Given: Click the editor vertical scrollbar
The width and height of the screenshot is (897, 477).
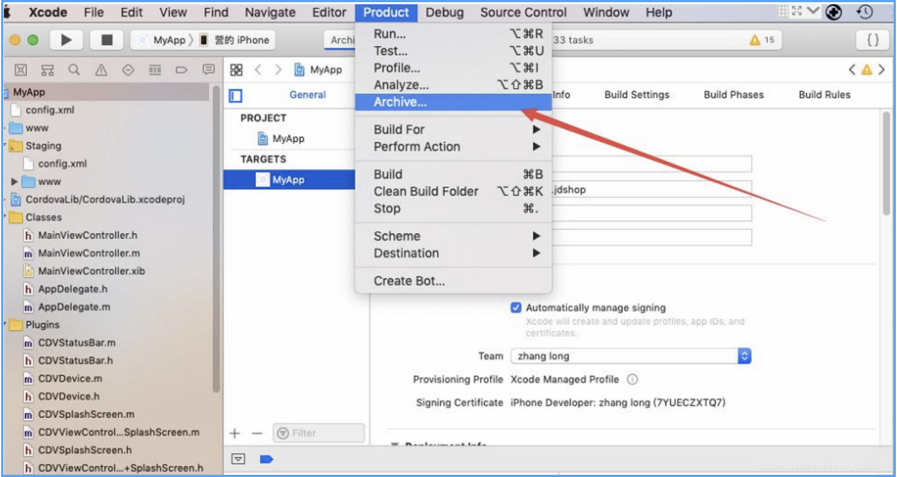Looking at the screenshot, I should pos(886,164).
